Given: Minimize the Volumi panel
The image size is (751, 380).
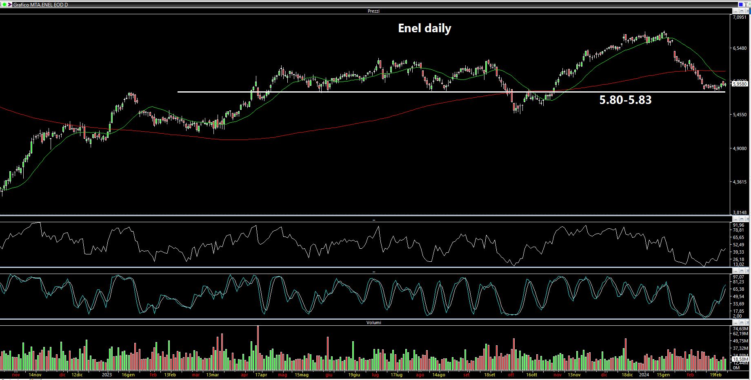Looking at the screenshot, I should click(735, 322).
